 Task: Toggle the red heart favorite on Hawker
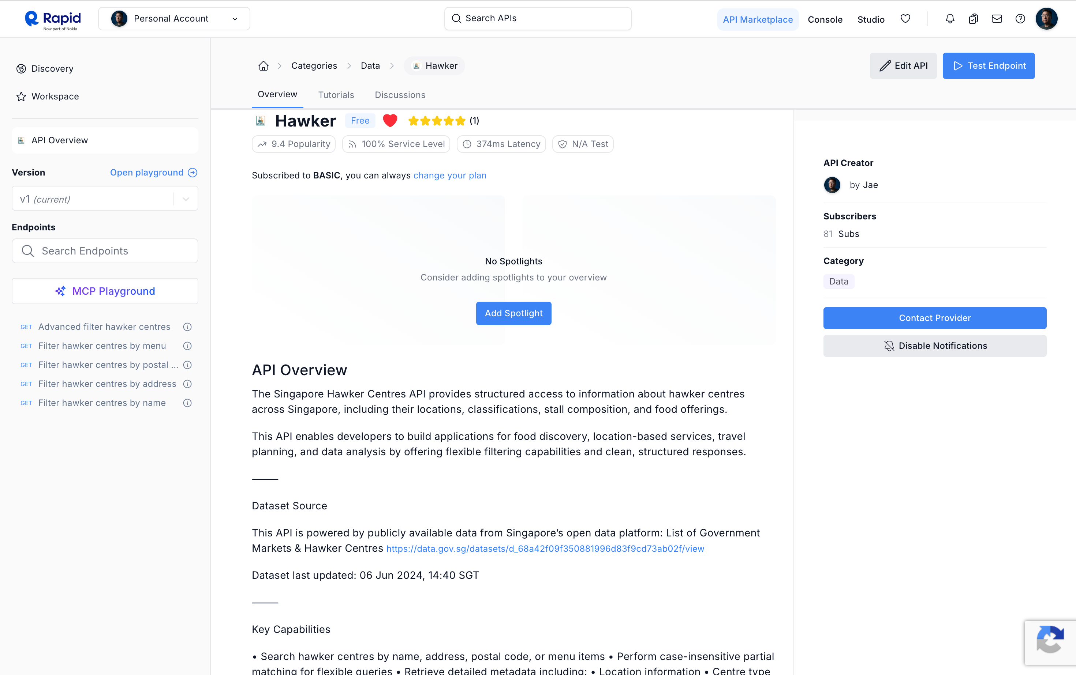tap(390, 121)
